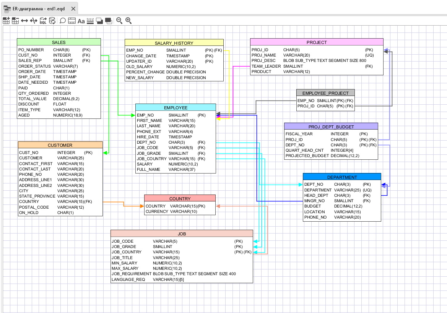Select the PROJ_DEPT_BUDGET table header

click(331, 126)
